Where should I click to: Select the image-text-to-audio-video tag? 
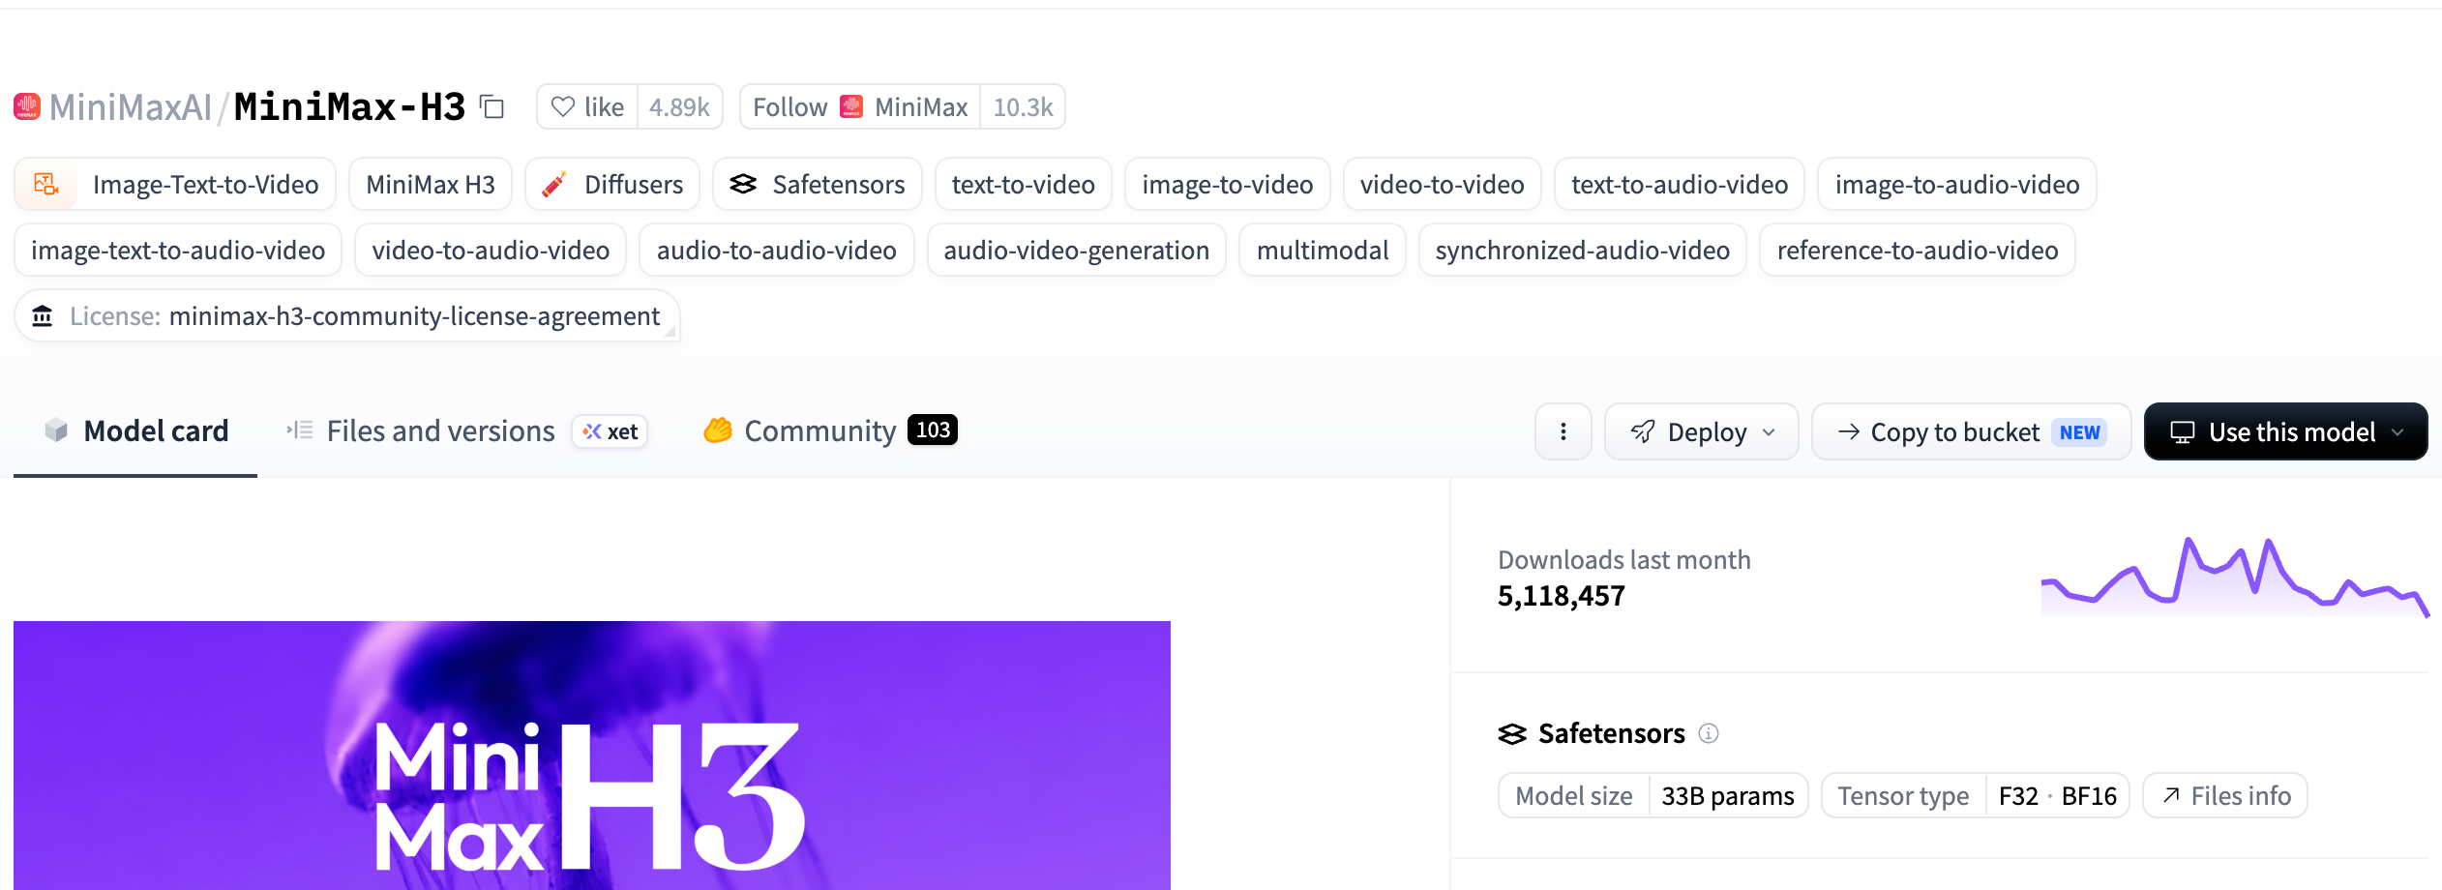[x=178, y=250]
